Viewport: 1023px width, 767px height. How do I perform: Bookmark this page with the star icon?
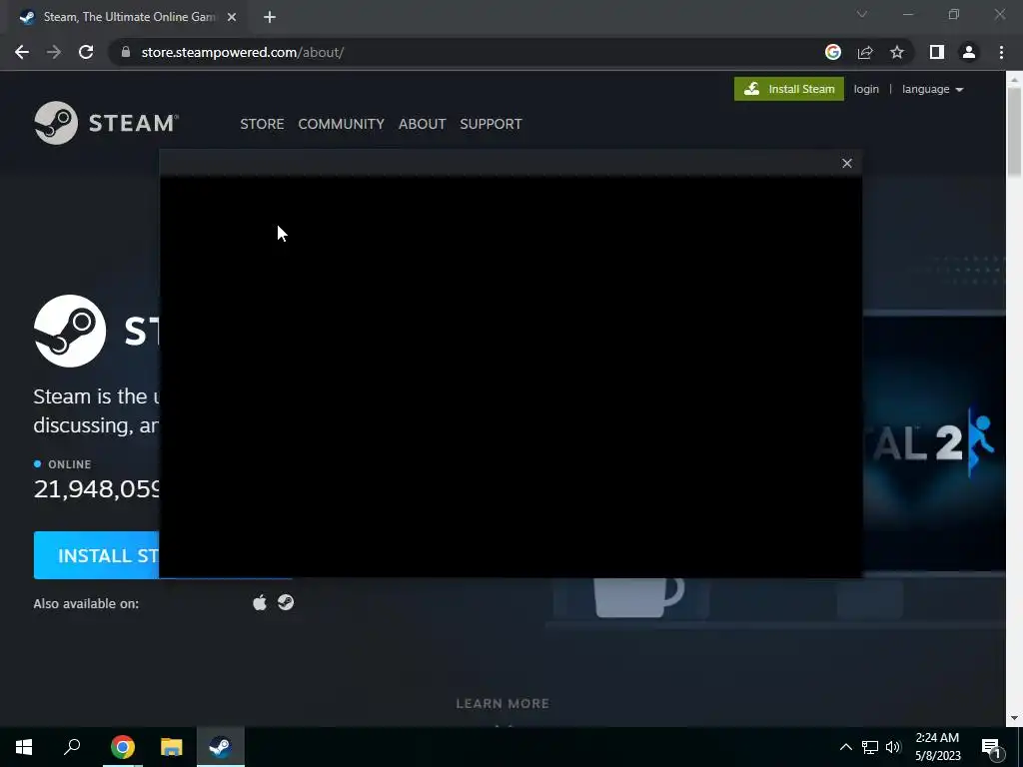tap(897, 52)
